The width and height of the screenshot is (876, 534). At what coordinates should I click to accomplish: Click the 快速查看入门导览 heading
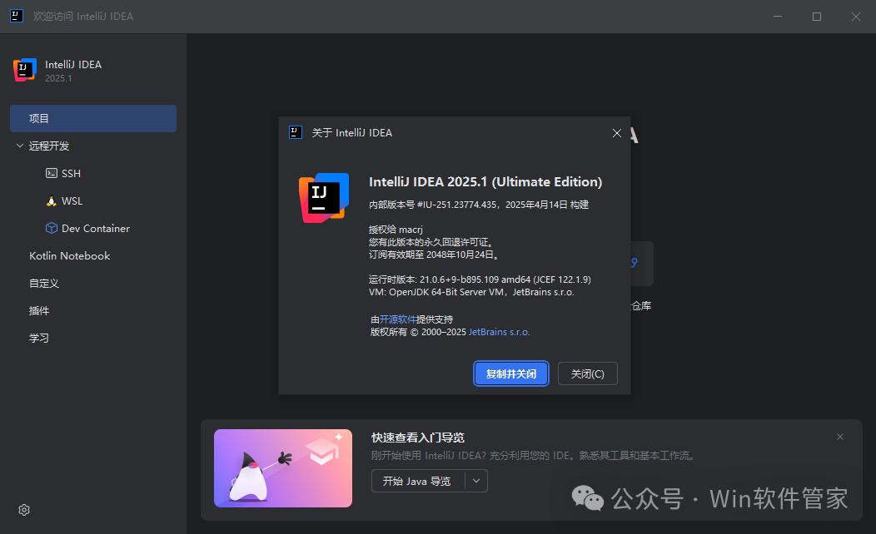(x=418, y=438)
